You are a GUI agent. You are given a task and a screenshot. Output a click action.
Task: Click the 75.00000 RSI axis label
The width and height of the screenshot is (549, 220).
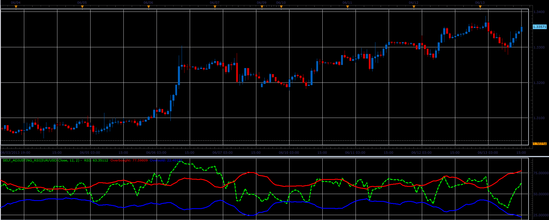click(x=540, y=173)
